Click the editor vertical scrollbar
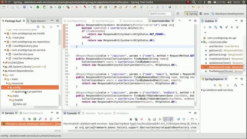Image resolution: width=247 pixels, height=139 pixels. click(195, 65)
